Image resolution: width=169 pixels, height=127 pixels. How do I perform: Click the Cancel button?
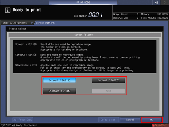pyautogui.click(x=130, y=120)
